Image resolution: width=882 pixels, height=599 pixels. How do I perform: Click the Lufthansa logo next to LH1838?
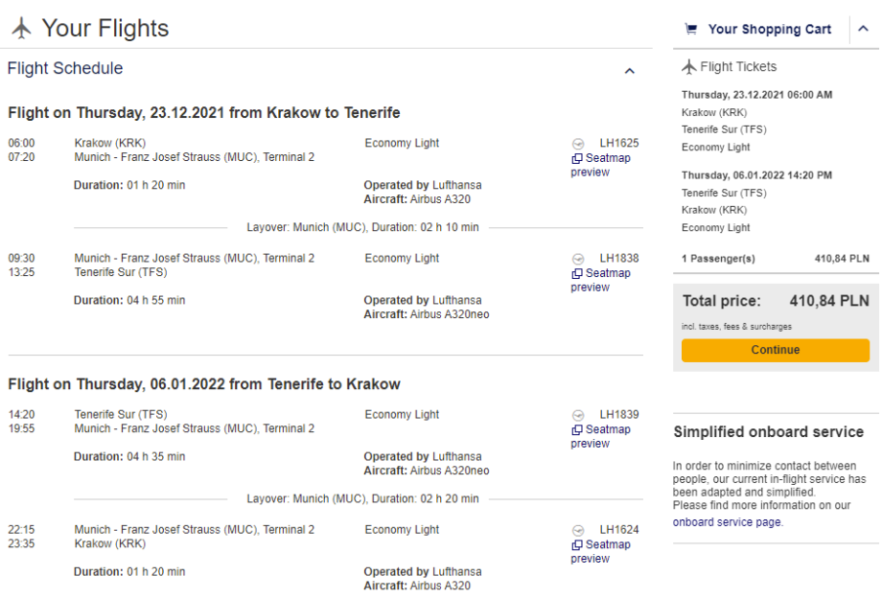[577, 259]
